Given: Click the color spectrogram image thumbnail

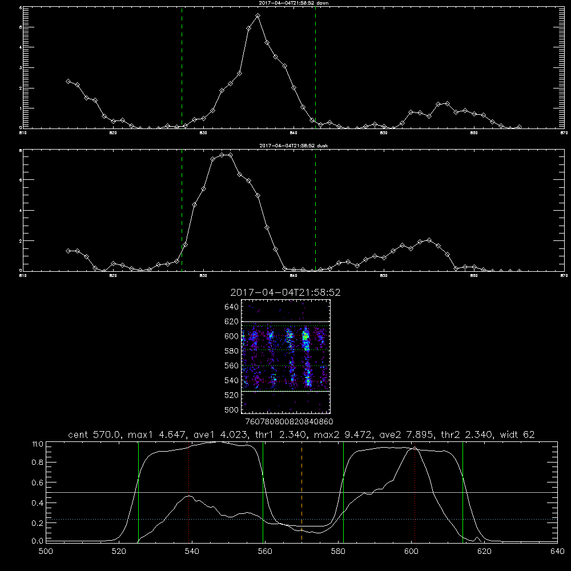Looking at the screenshot, I should [285, 356].
